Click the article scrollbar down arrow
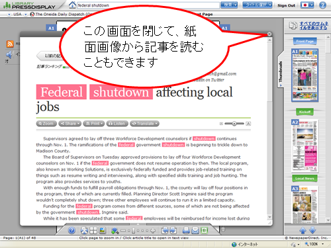This screenshot has width=331, height=248. (269, 217)
